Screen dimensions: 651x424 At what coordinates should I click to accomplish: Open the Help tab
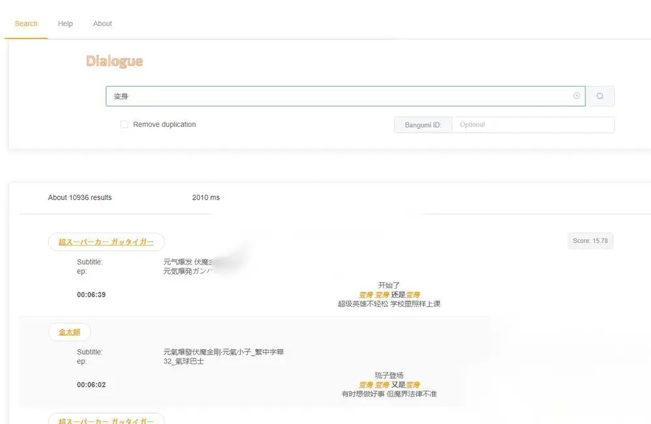[x=65, y=23]
